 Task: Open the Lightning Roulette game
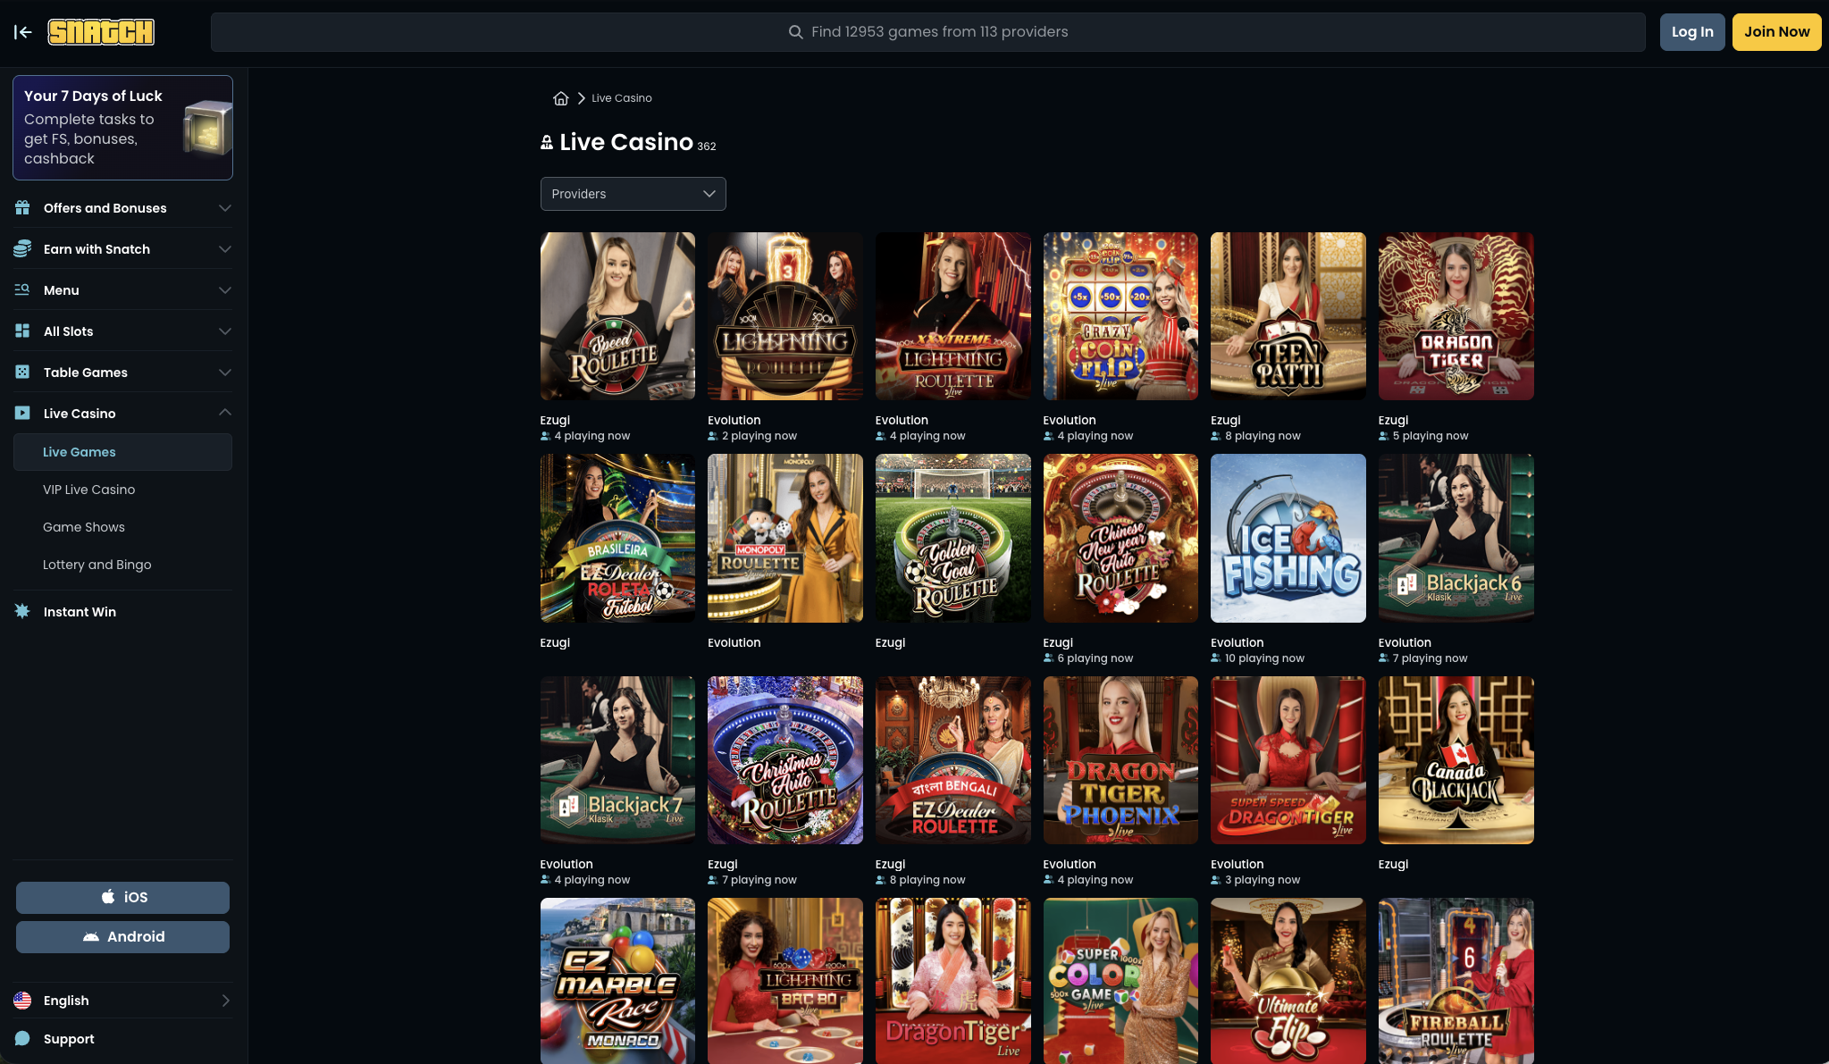(x=785, y=316)
